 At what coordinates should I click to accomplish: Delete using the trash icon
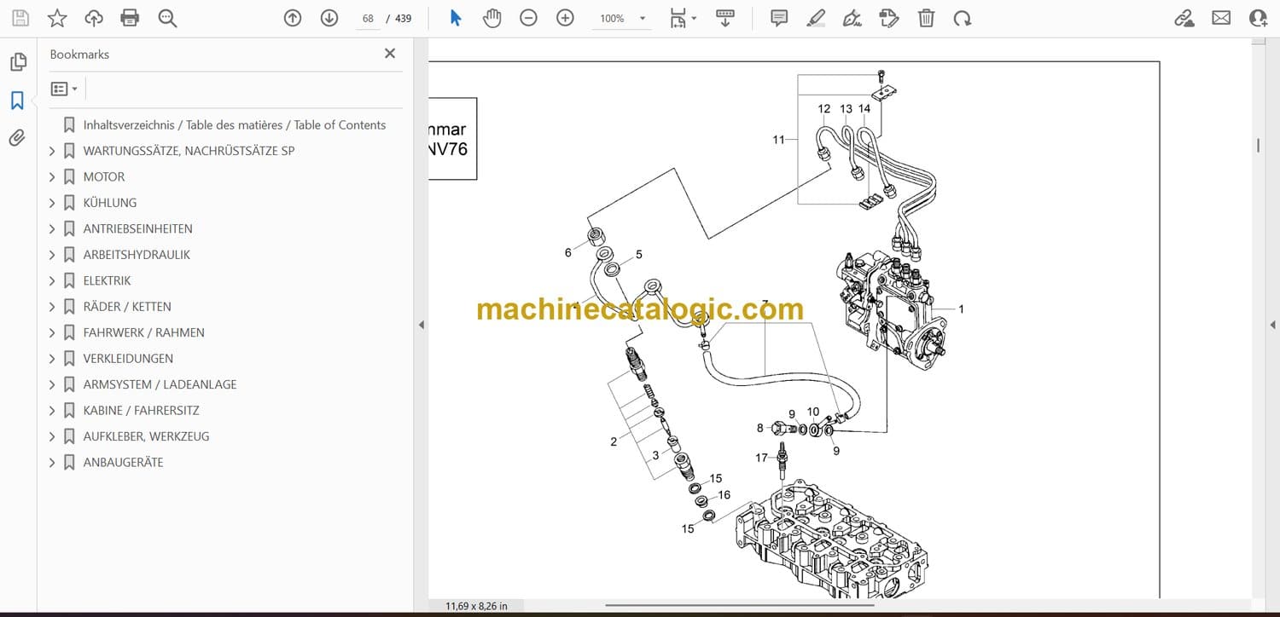pyautogui.click(x=926, y=18)
